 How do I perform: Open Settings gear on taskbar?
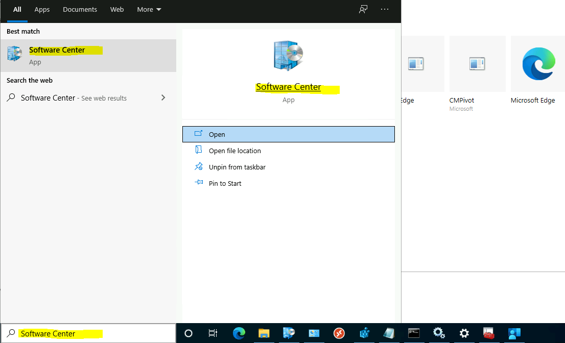[464, 333]
